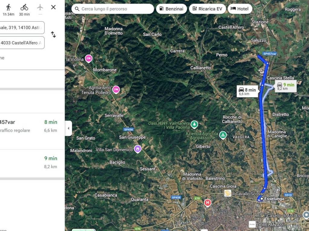Filter by Benzinai along route
Image resolution: width=309 pixels, height=231 pixels.
[171, 9]
